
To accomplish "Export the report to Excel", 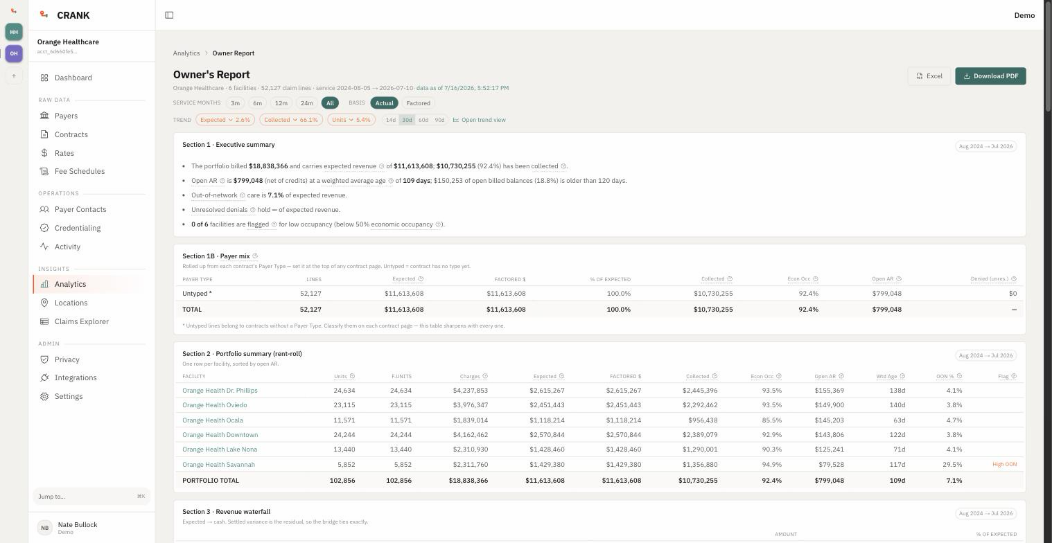I will [929, 76].
